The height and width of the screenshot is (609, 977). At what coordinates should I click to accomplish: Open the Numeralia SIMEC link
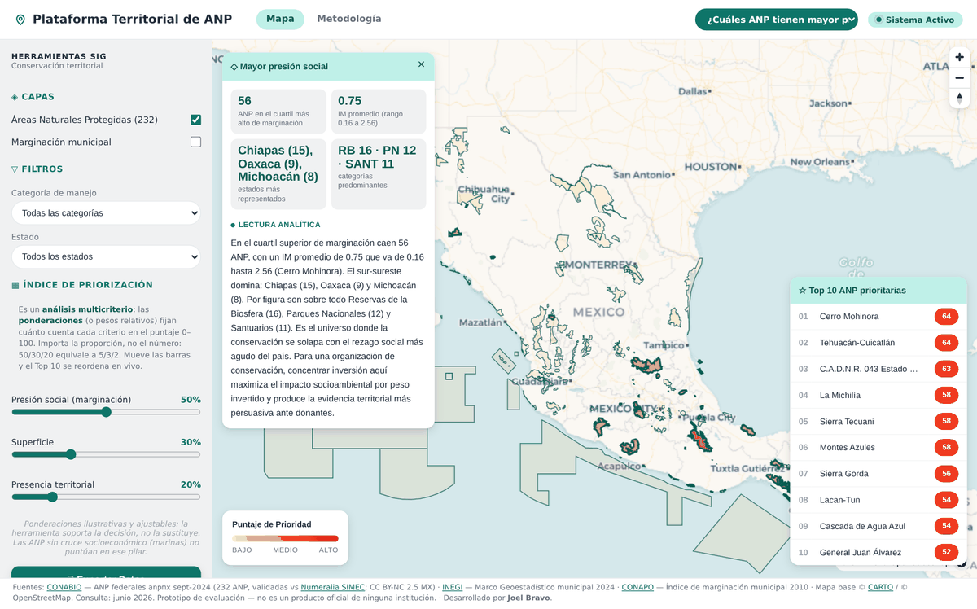(331, 587)
